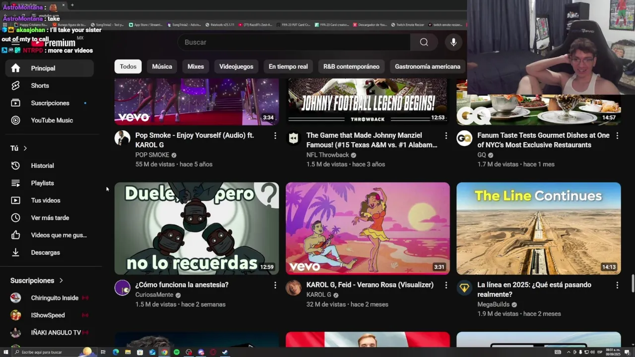Select the Gastronomía americana filter chip
The width and height of the screenshot is (635, 357).
tap(428, 66)
